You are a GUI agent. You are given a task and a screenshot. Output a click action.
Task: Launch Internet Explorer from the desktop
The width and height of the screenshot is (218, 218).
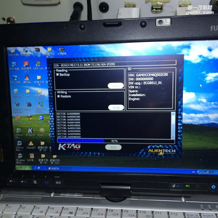pyautogui.click(x=17, y=105)
